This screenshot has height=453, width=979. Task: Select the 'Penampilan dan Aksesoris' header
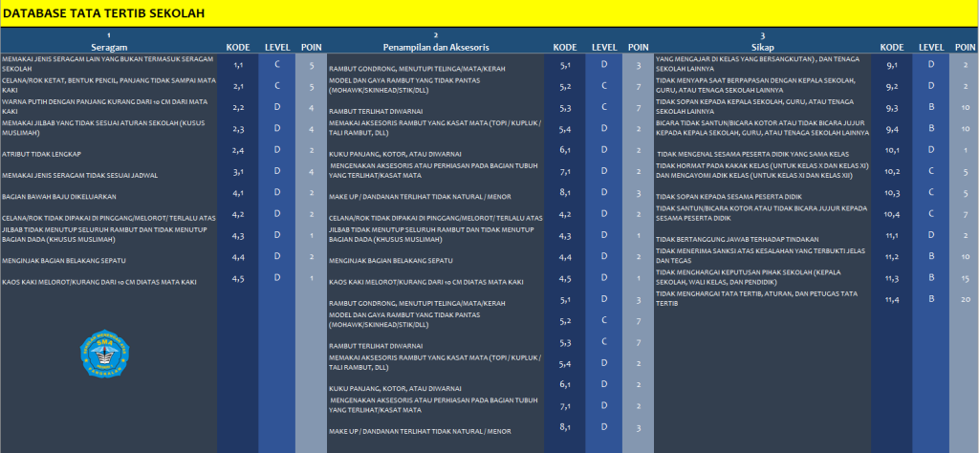click(x=436, y=47)
